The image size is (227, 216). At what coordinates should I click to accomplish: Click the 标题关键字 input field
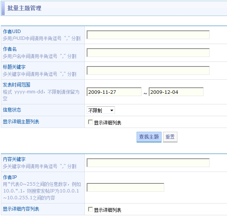coord(148,71)
